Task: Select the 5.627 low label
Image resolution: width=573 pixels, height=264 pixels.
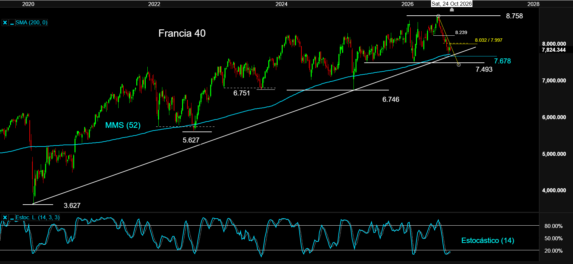Action: pos(191,140)
